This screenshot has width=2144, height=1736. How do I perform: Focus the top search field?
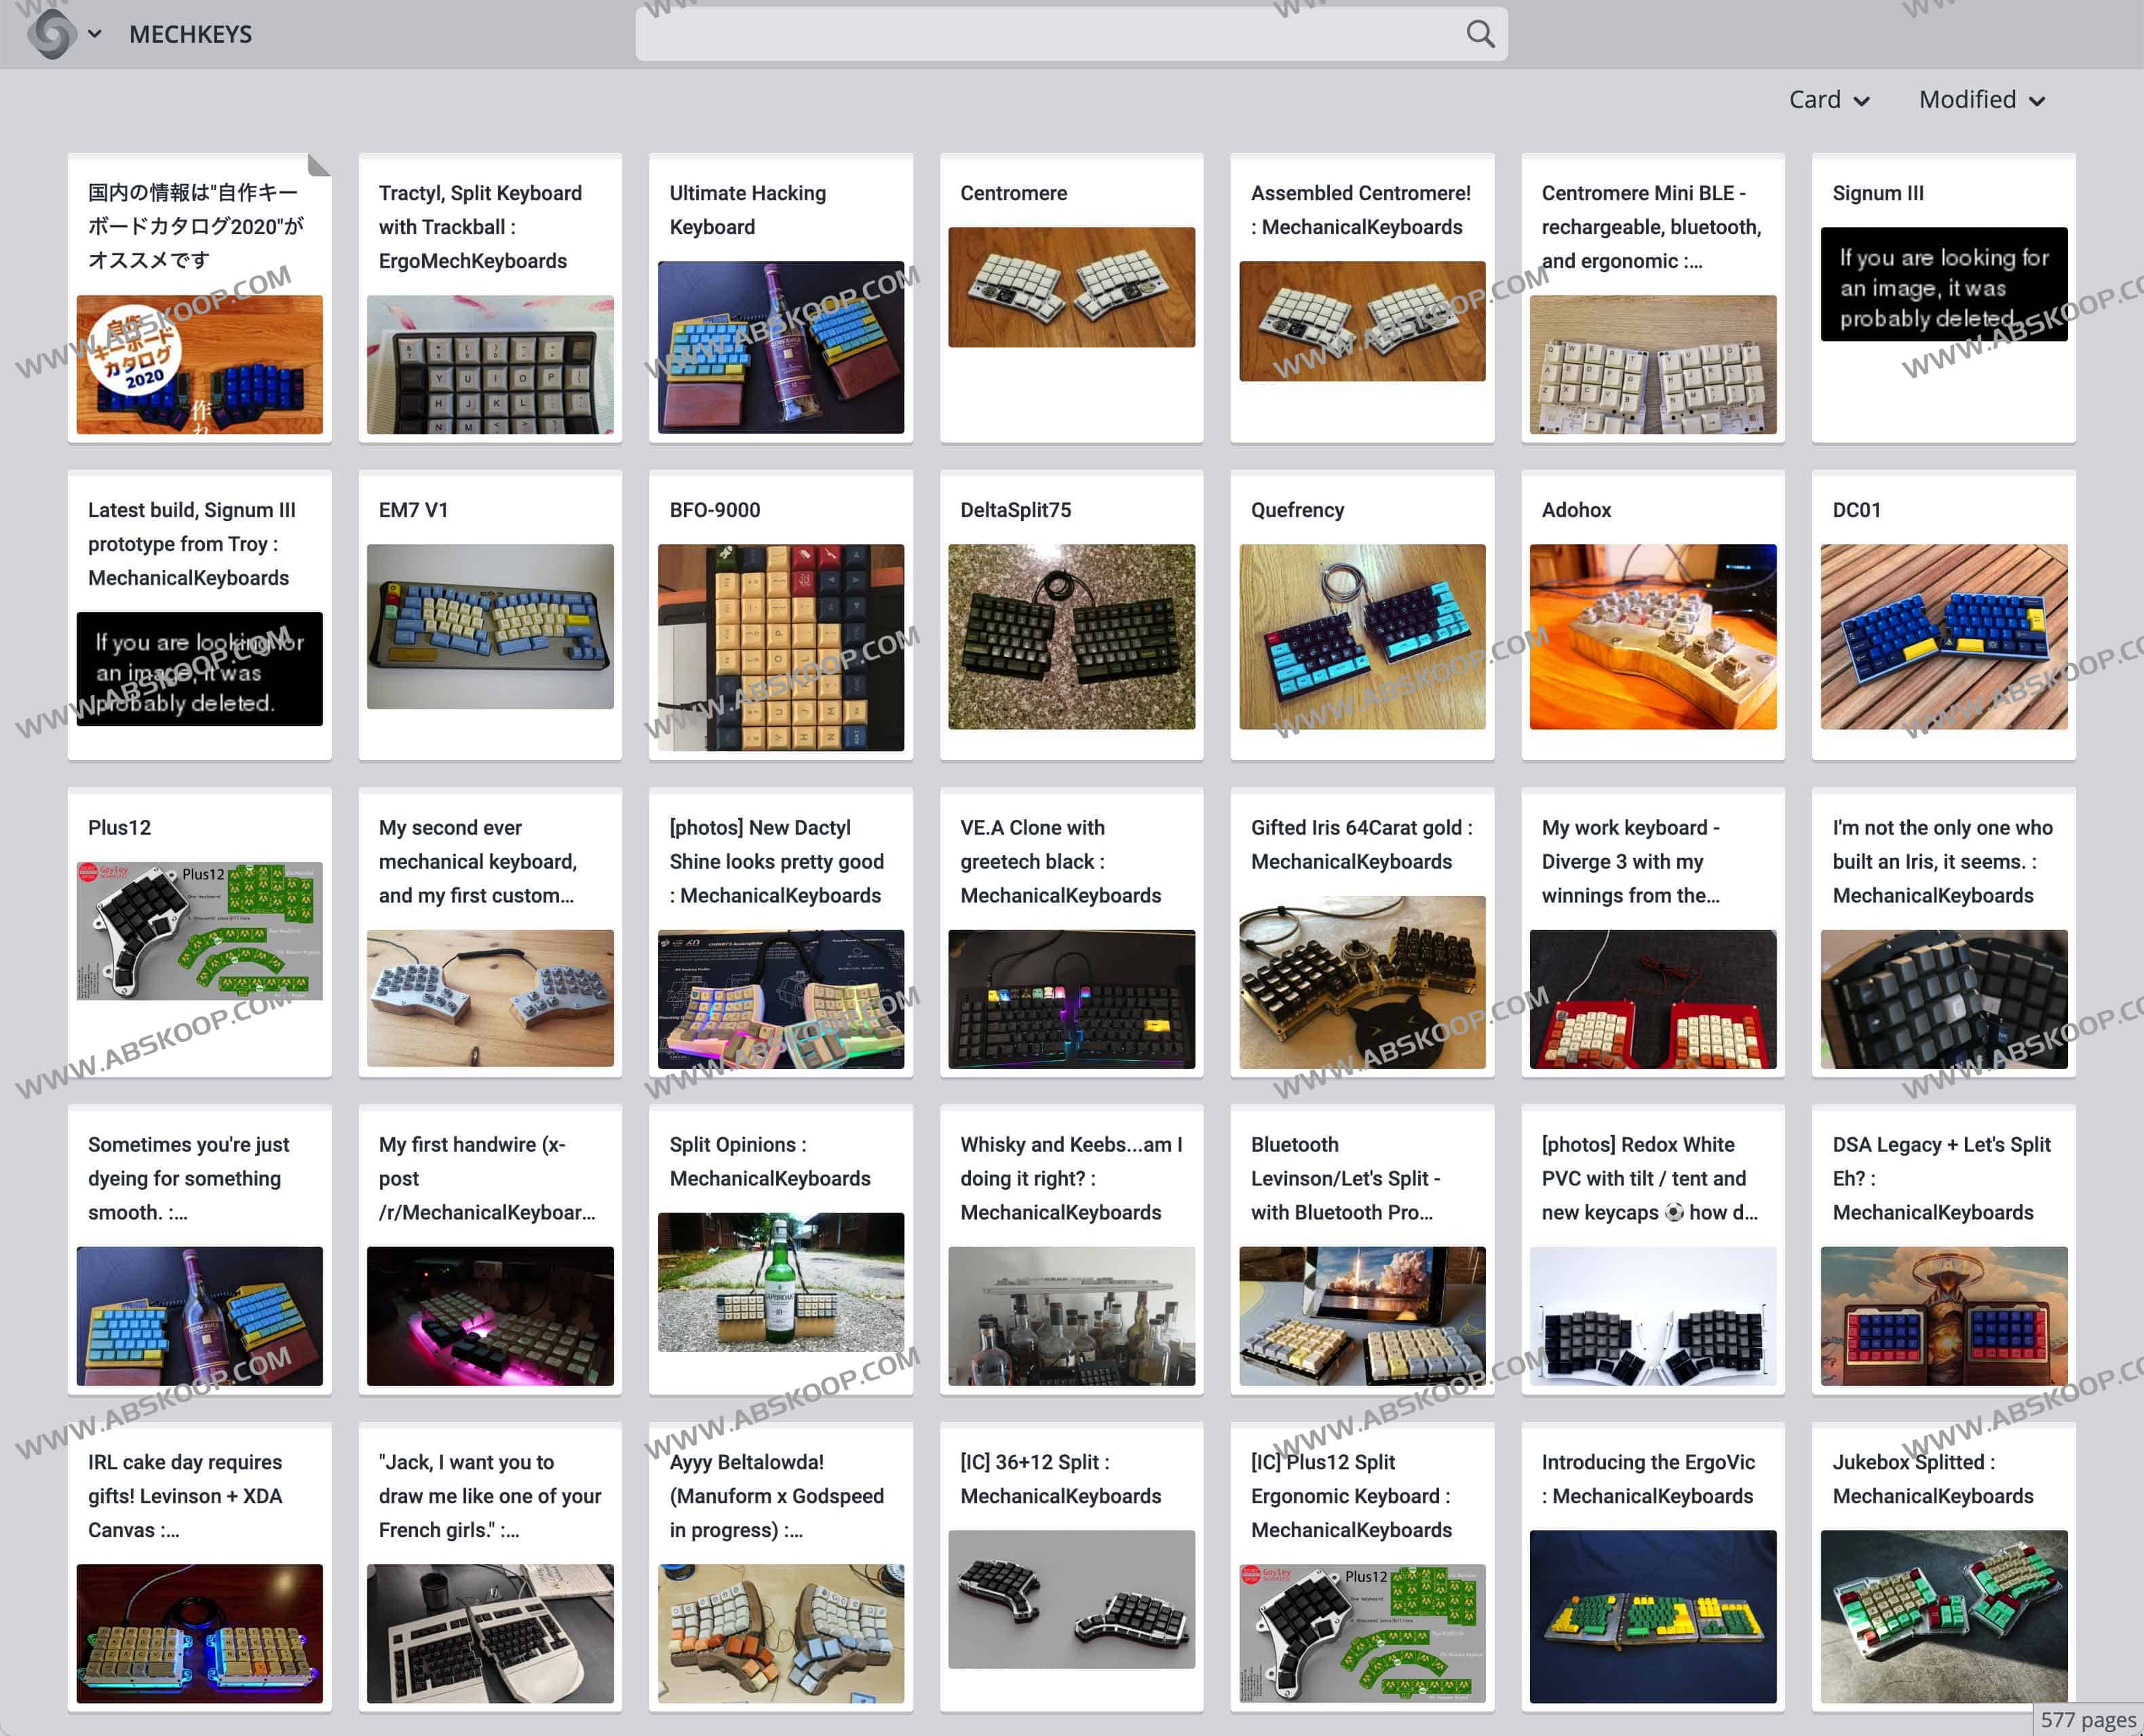coord(1050,34)
